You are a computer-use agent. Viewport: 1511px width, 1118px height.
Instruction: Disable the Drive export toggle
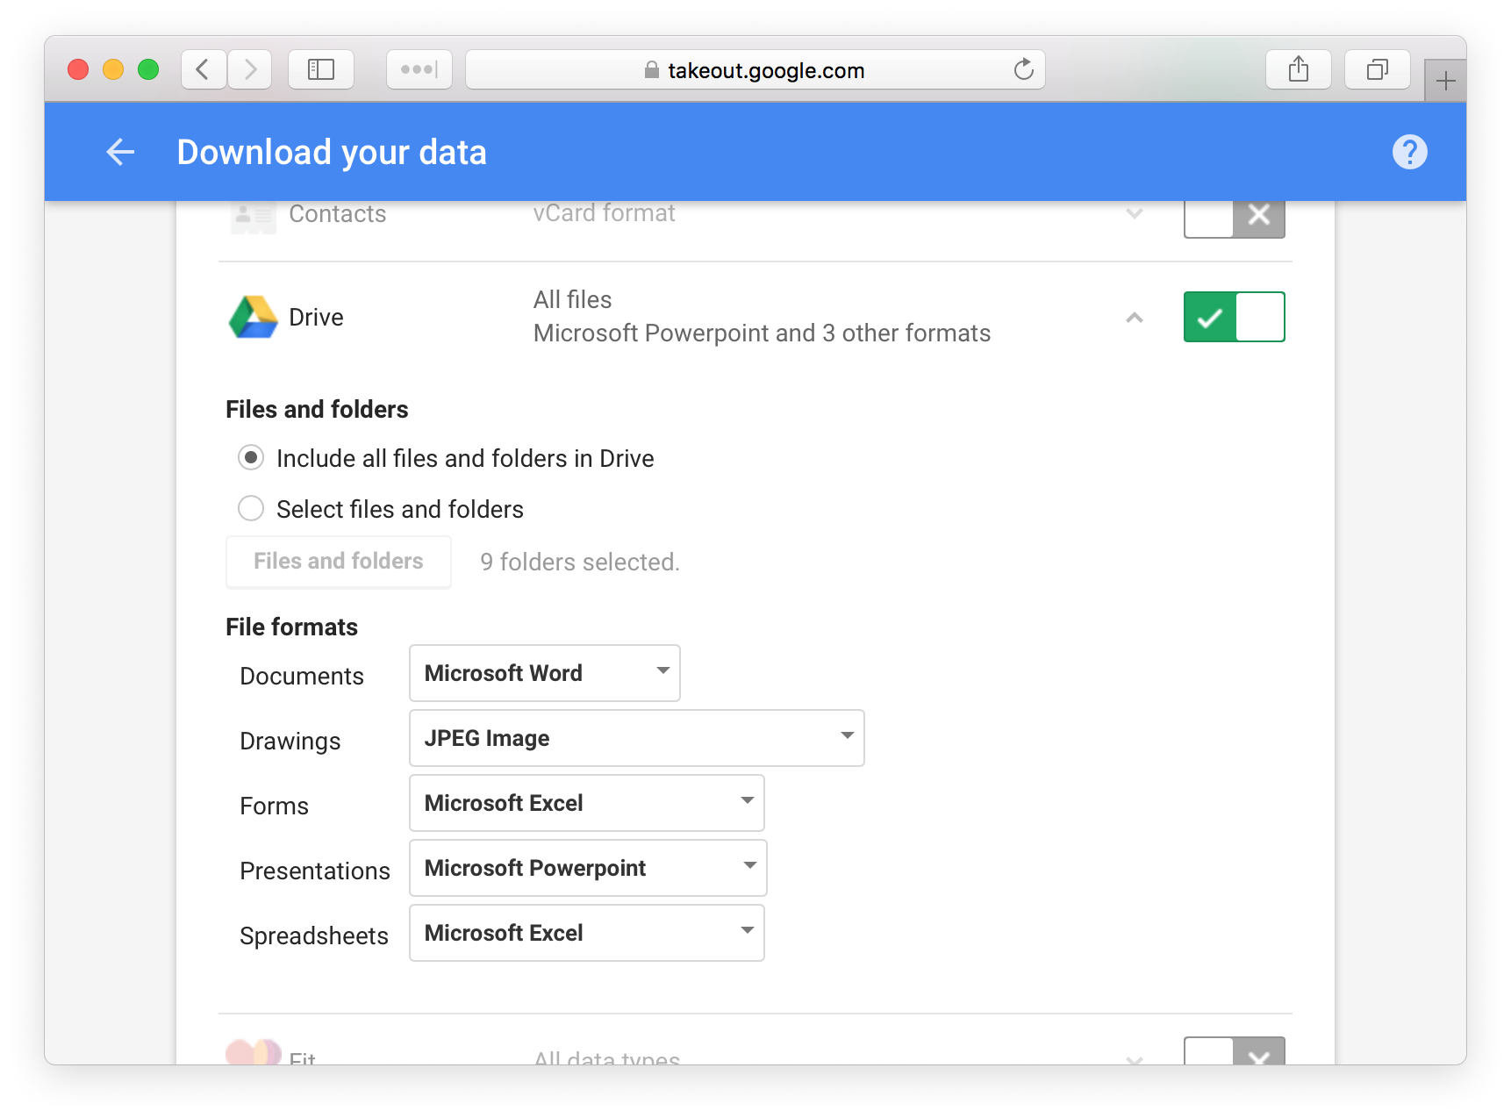pos(1233,317)
